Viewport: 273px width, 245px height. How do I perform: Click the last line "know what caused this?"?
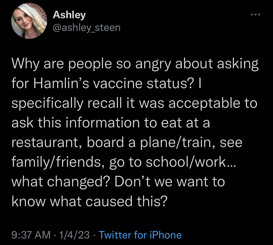(x=89, y=201)
